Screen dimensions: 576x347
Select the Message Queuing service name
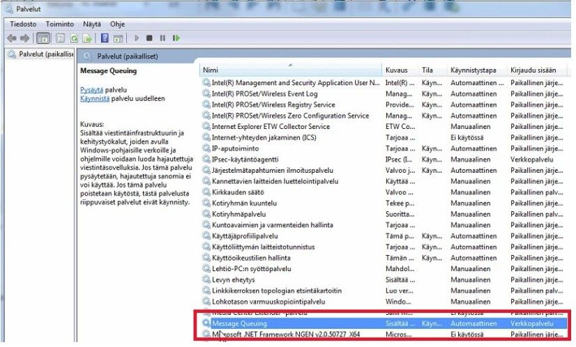[x=239, y=323]
